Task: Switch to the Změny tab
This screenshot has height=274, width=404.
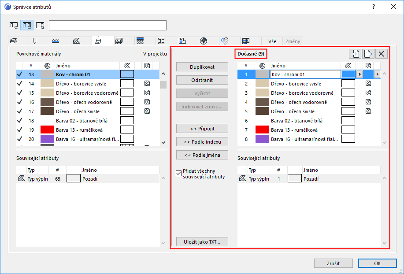Action: 293,41
